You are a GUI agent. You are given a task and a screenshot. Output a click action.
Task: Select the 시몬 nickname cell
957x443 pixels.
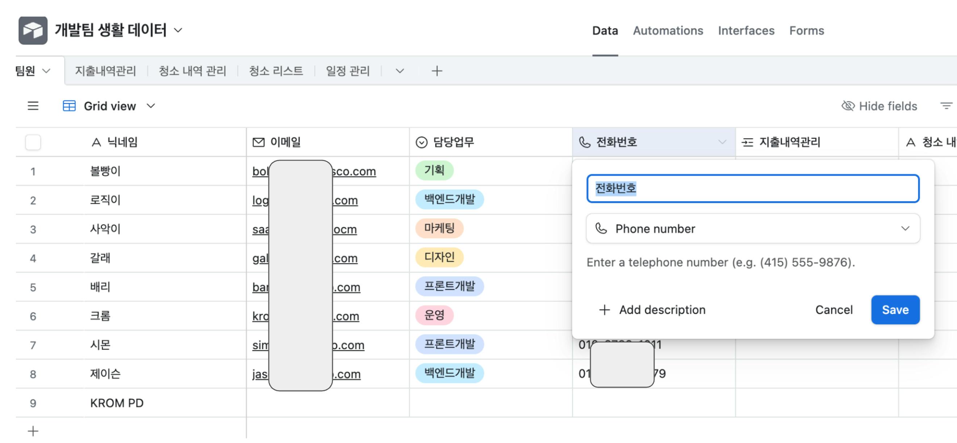click(165, 345)
